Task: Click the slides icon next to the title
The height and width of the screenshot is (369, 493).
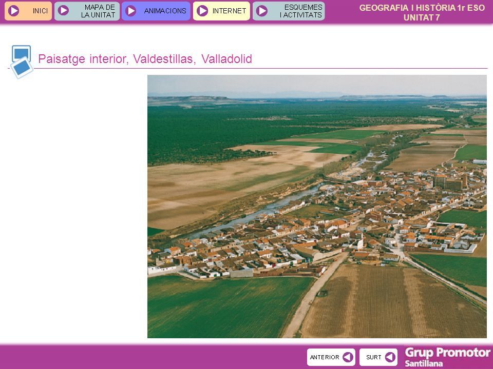Action: click(x=22, y=61)
